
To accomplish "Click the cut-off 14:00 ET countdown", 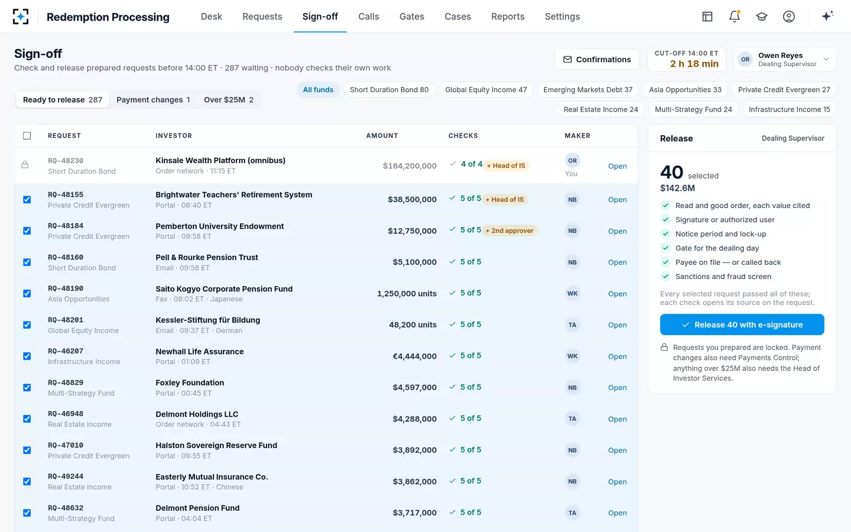I will [687, 59].
